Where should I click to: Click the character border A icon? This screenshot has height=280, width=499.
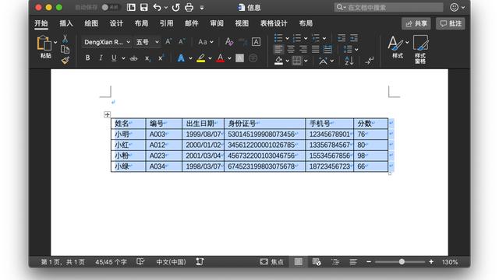pyautogui.click(x=256, y=41)
